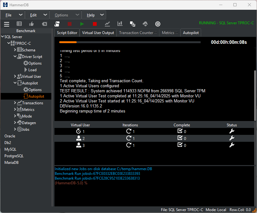Switch to the Script Editor tab
257x213 pixels.
tap(67, 33)
